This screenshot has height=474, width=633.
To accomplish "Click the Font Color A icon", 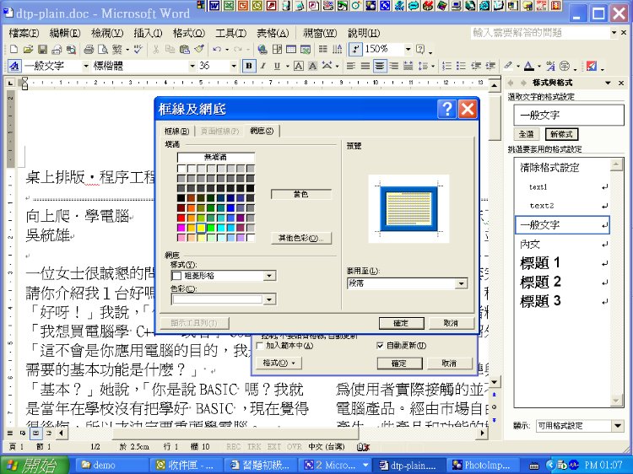I will [x=528, y=66].
